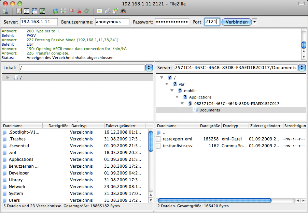Click the magnifying glass toolbar icon
The width and height of the screenshot is (308, 213).
[108, 11]
